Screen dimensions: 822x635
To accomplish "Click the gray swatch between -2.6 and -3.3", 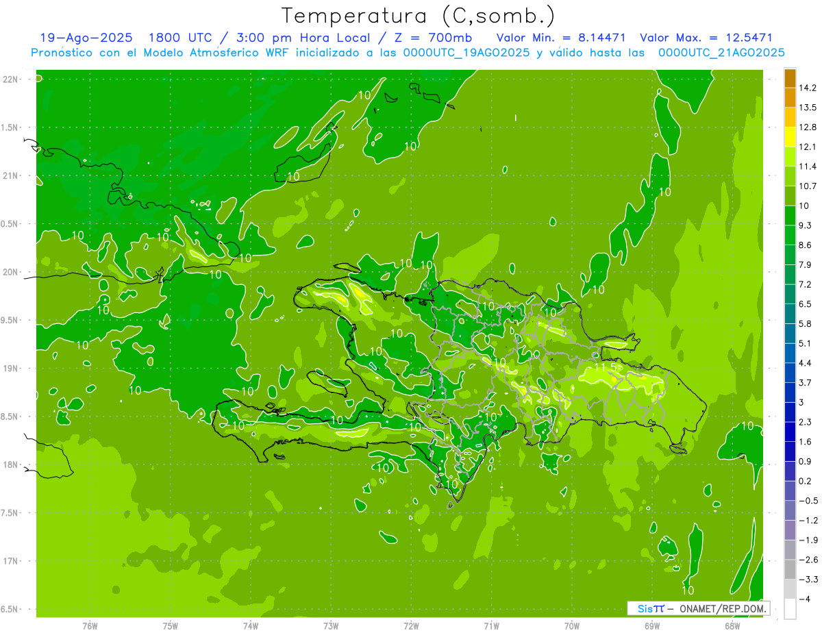I will point(790,569).
